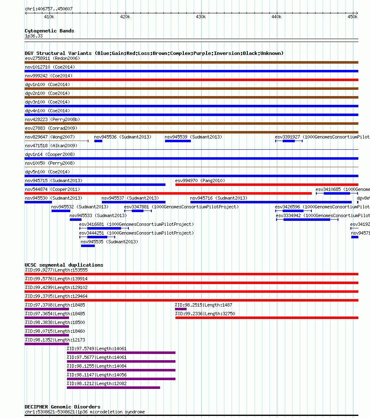370x418 pixels.
Task: Click the %ID:99.9277|Length:153555 duplication label
Action: coord(56,270)
